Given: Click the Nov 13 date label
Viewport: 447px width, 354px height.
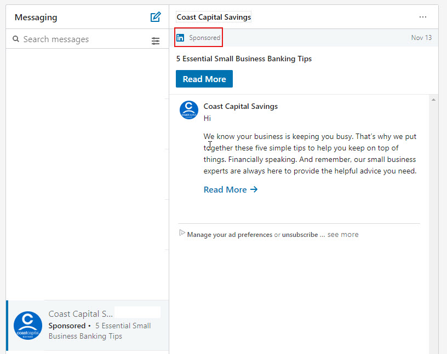Looking at the screenshot, I should [421, 38].
